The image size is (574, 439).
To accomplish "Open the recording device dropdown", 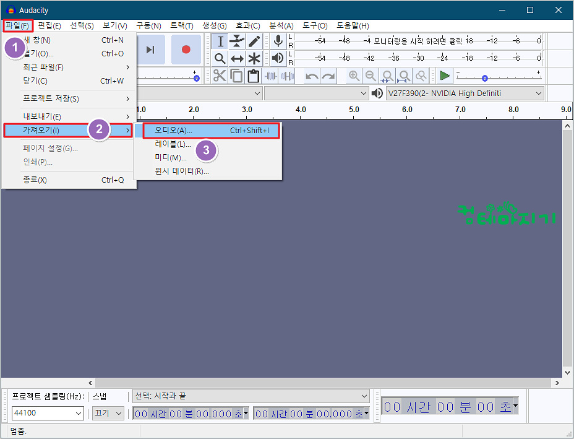I will click(200, 93).
